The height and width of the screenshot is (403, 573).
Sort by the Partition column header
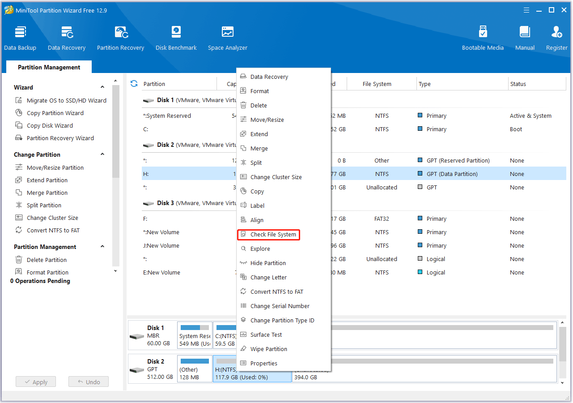(179, 84)
